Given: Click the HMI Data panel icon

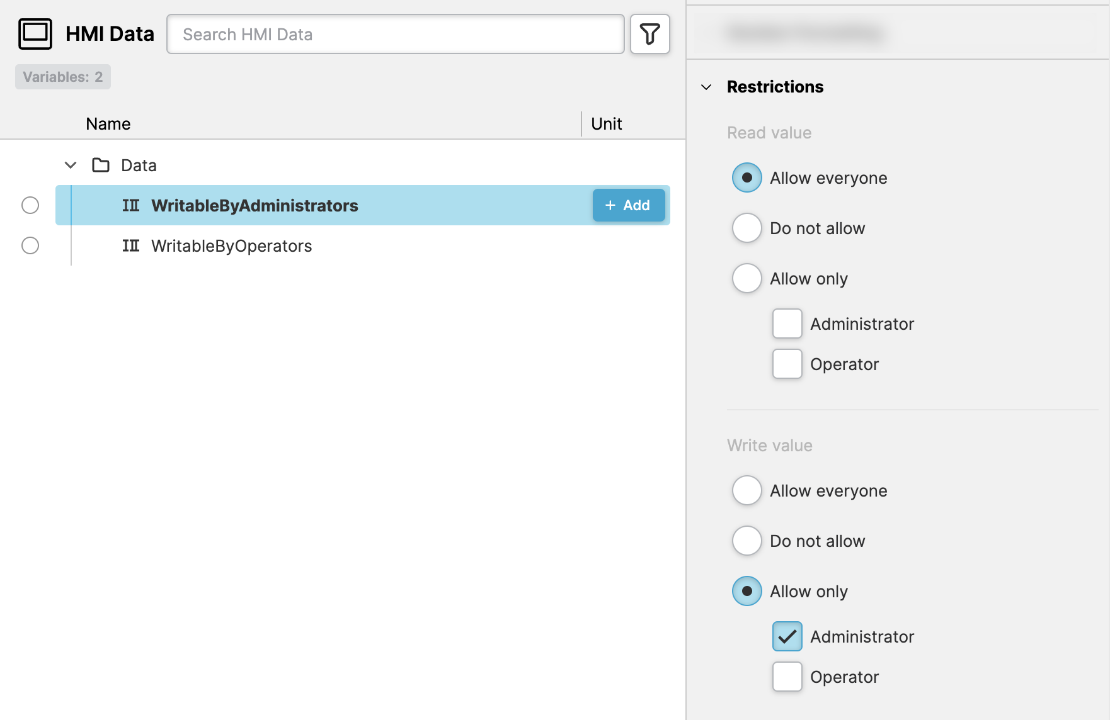Looking at the screenshot, I should (x=35, y=34).
